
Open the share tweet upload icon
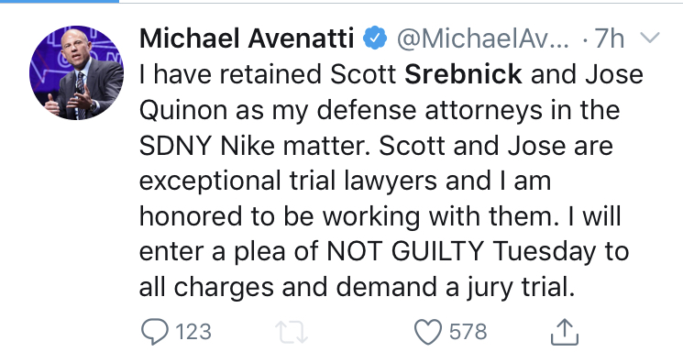565,332
